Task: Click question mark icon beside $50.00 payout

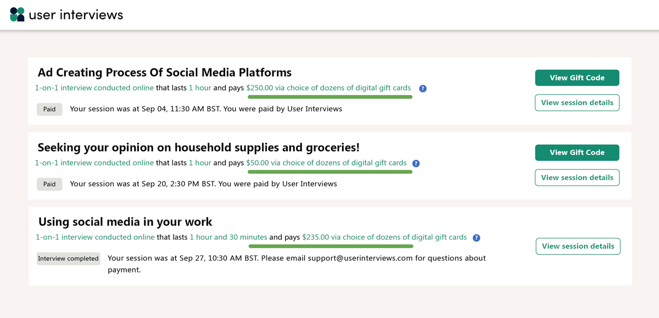Action: point(416,163)
